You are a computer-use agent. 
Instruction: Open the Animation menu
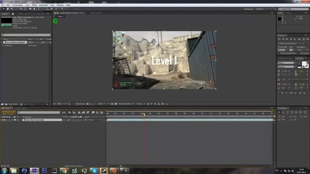[x=44, y=5]
